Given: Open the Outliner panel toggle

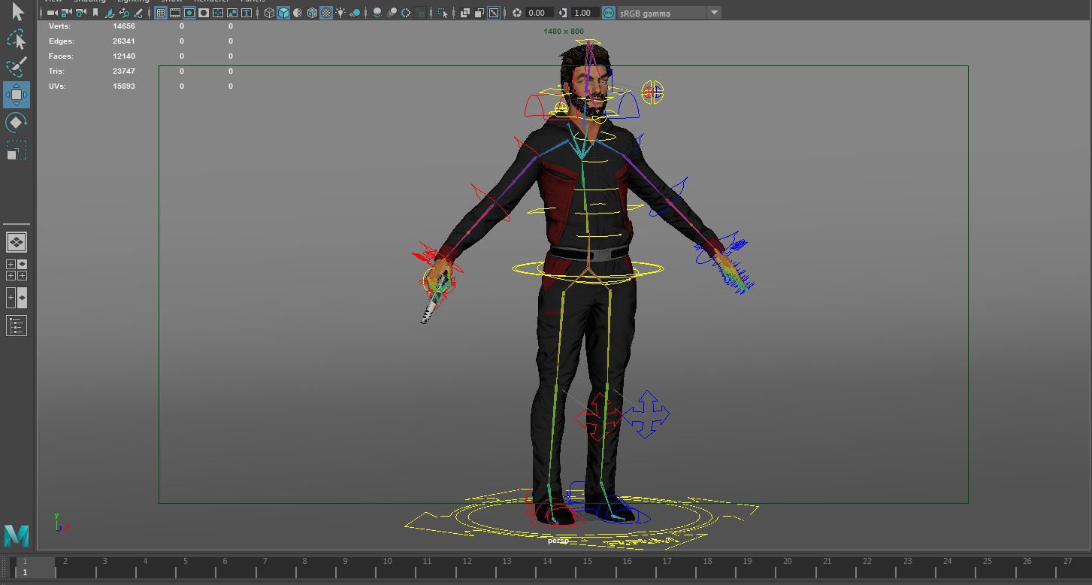Looking at the screenshot, I should click(17, 326).
